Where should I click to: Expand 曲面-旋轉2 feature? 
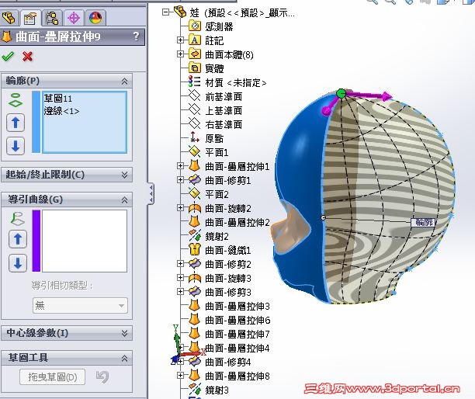[x=180, y=207]
